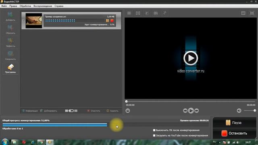Click the Идет конвертирование... 51% status text
258x145 pixels.
point(100,25)
